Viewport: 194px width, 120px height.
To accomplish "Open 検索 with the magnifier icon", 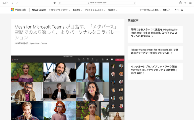I will pos(166,10).
